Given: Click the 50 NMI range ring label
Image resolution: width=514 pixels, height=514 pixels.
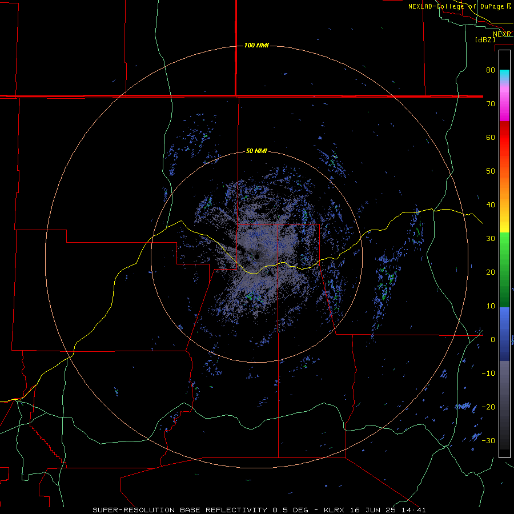Looking at the screenshot, I should 256,151.
